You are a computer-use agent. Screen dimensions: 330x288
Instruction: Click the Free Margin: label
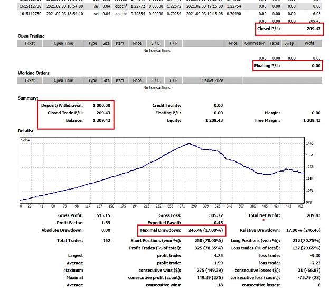(x=267, y=120)
